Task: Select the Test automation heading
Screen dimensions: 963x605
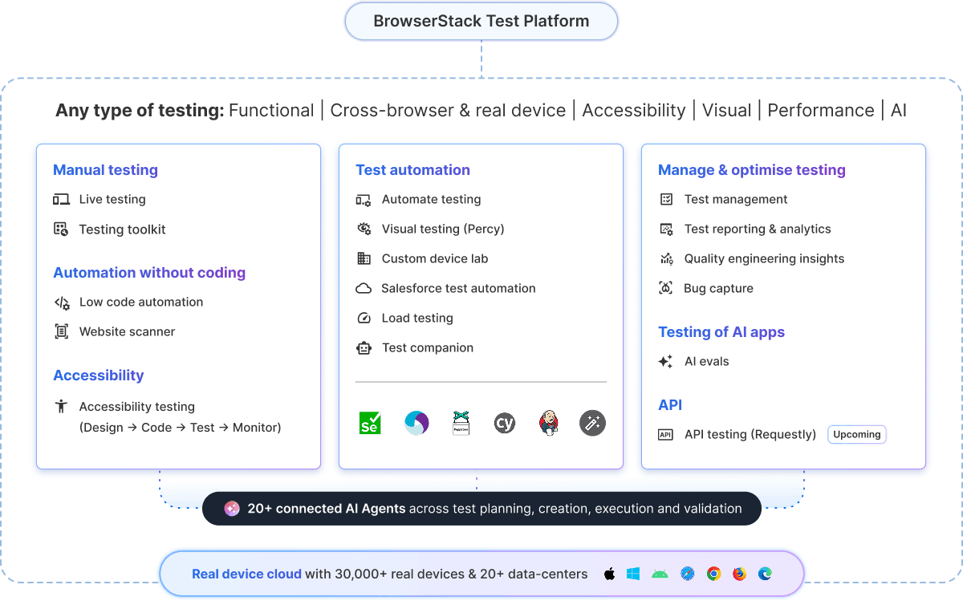Action: pos(412,169)
